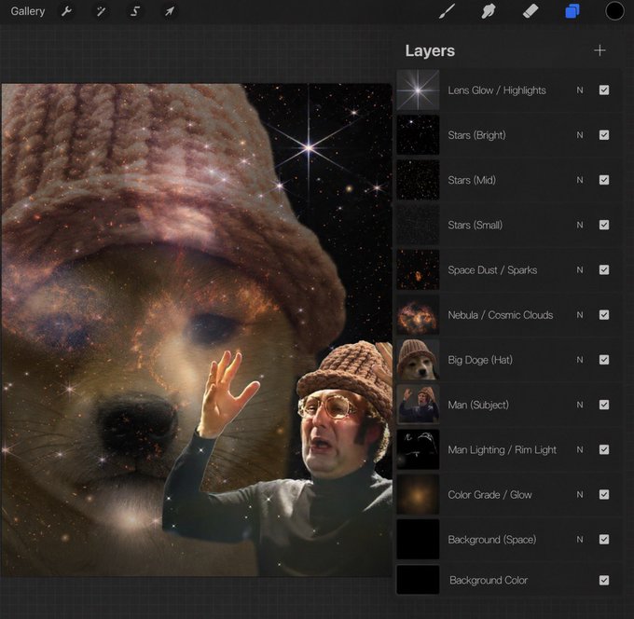Open blend mode N for Nebula layer
The width and height of the screenshot is (634, 619).
point(580,314)
